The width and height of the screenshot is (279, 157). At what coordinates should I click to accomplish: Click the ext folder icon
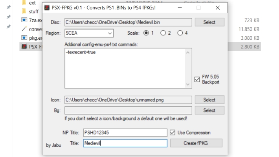tap(24, 2)
